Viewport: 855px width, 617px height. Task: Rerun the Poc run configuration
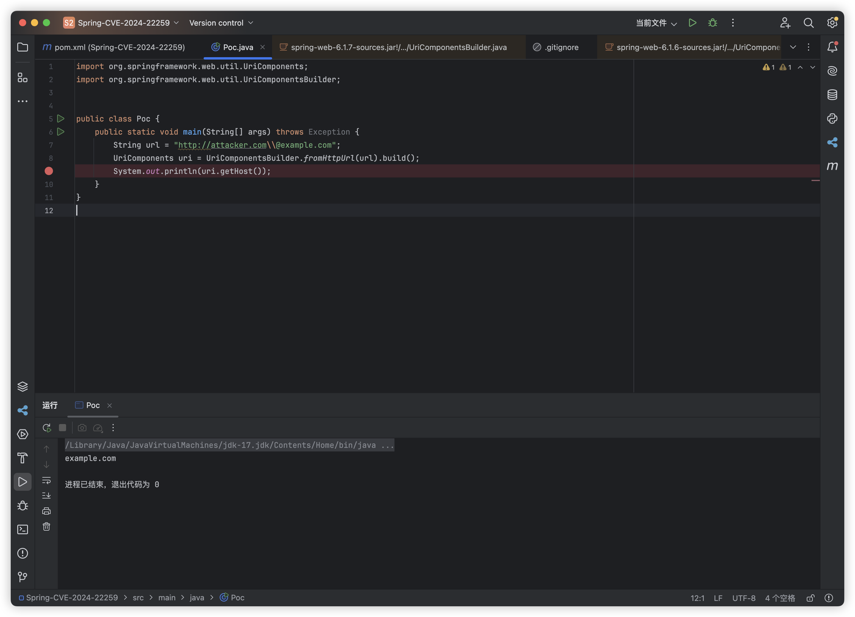pyautogui.click(x=47, y=428)
